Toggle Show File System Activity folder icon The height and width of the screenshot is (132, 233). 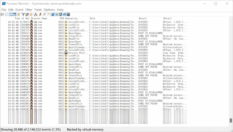57,14
